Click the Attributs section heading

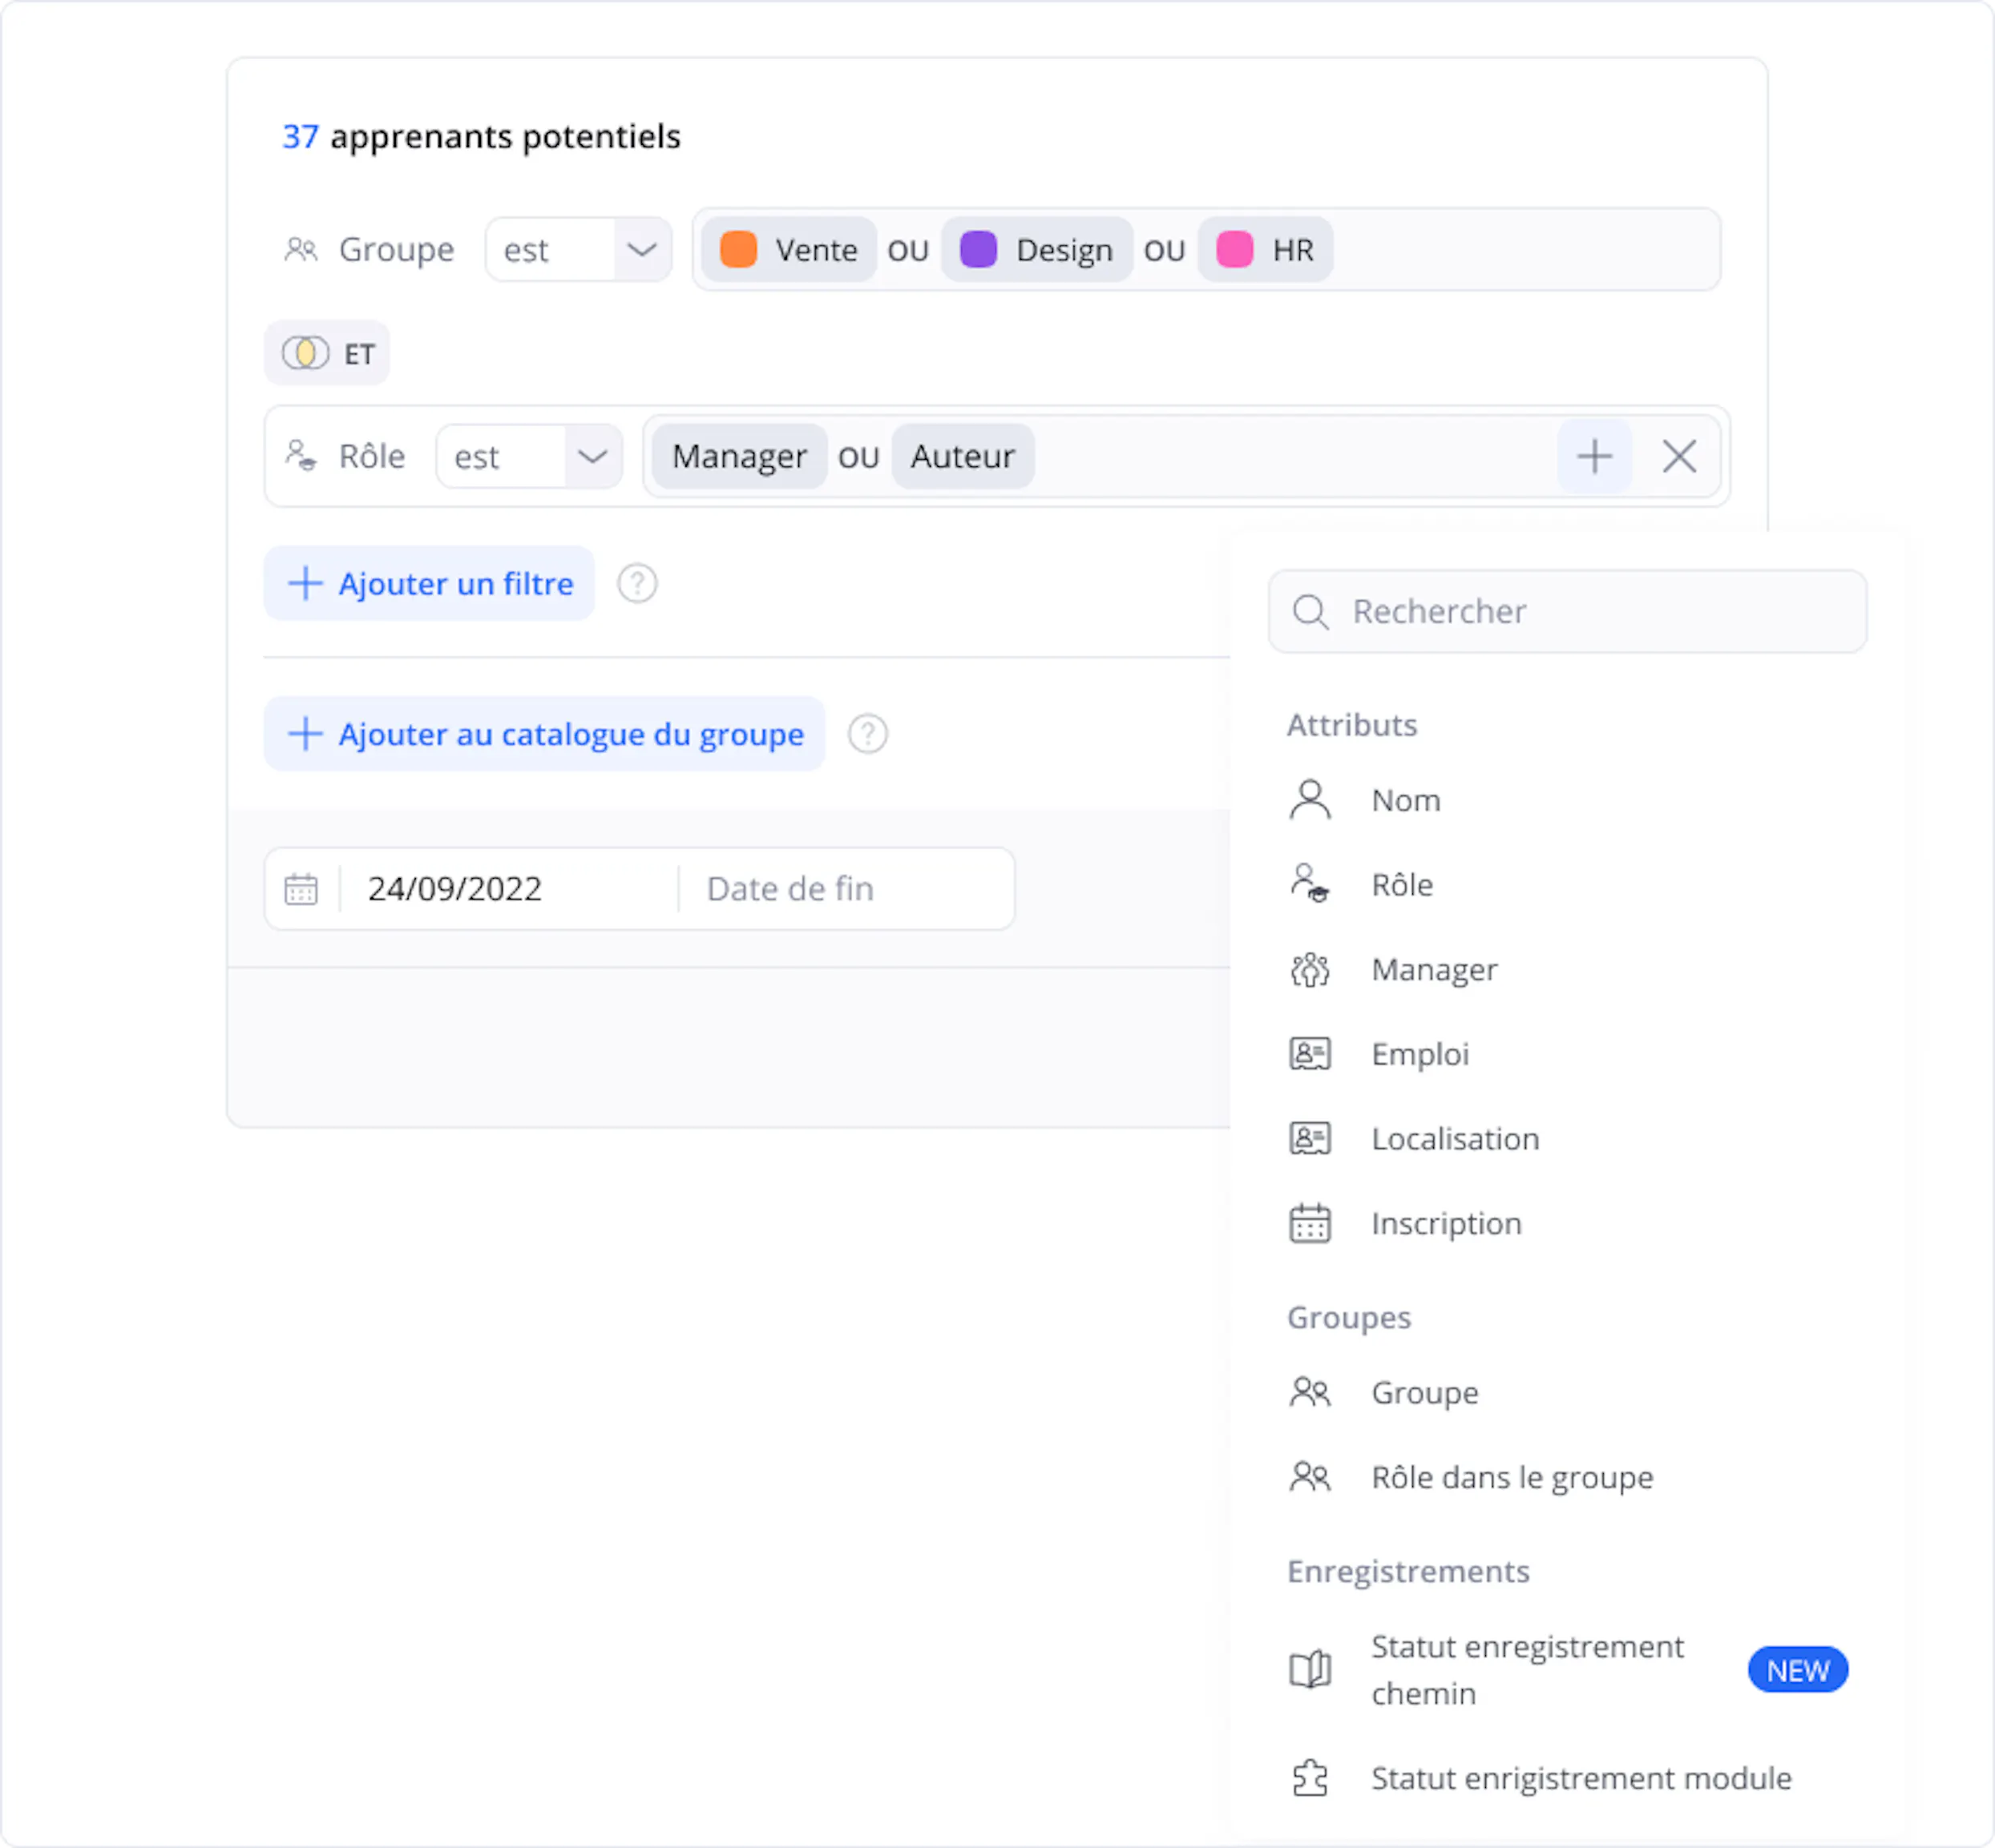click(x=1351, y=725)
